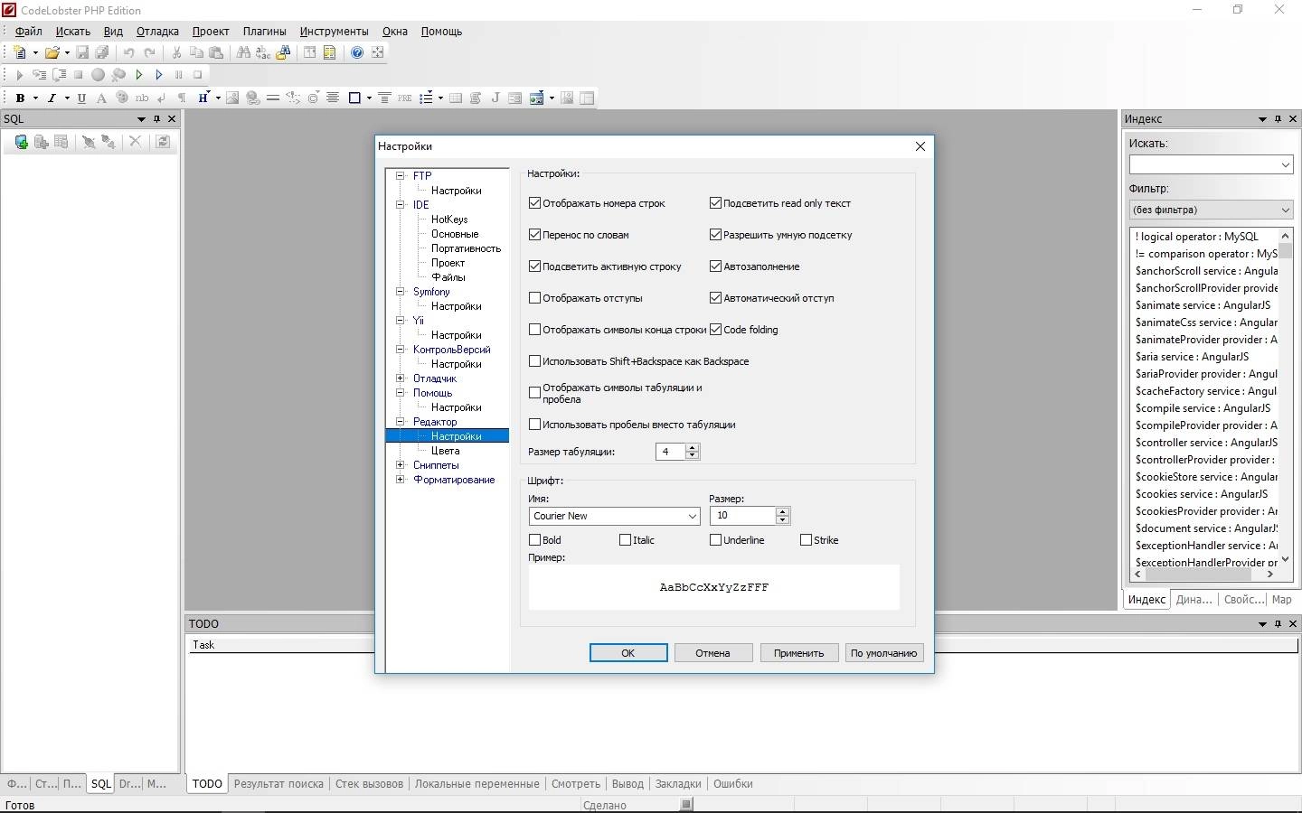
Task: Click the Save file toolbar icon
Action: [x=82, y=52]
